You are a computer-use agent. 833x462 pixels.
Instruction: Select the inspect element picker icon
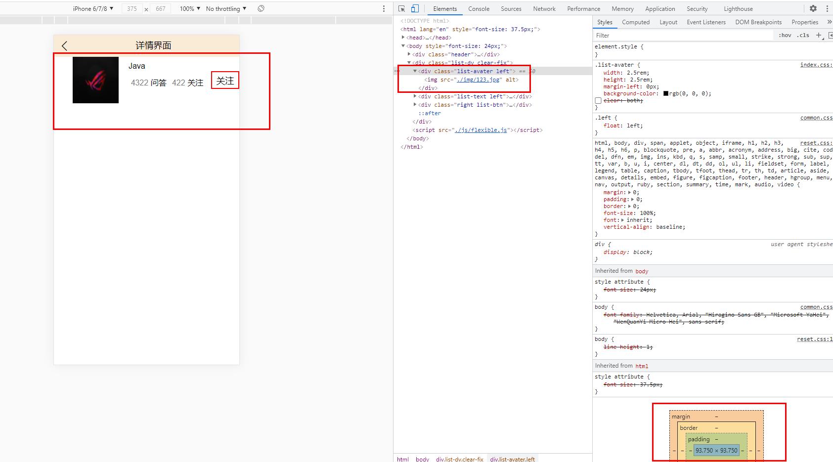click(x=401, y=8)
